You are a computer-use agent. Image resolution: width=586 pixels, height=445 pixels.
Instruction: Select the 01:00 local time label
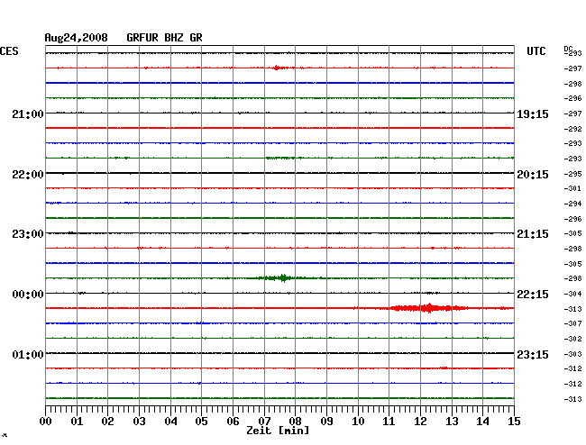[28, 354]
